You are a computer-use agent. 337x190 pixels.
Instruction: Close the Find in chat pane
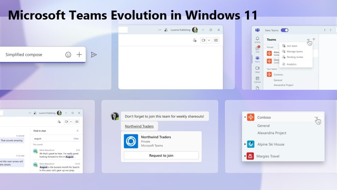pyautogui.click(x=78, y=131)
